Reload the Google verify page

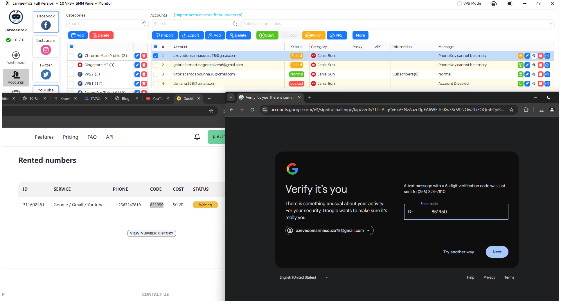tap(252, 110)
